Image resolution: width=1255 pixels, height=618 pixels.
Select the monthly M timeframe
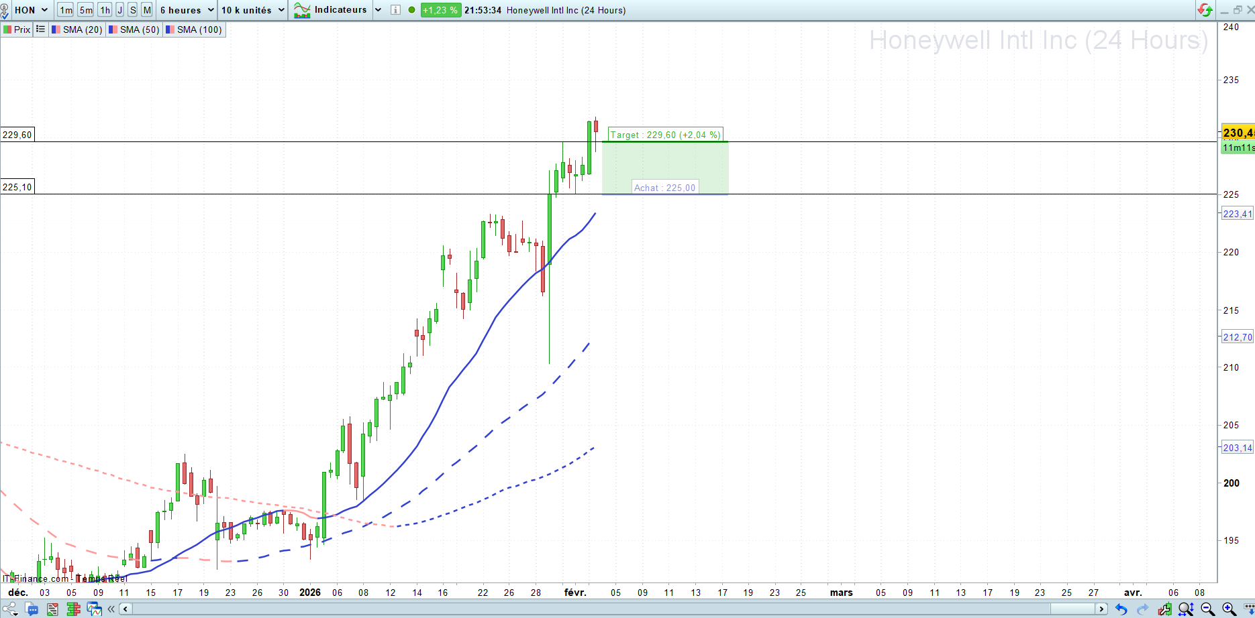point(146,10)
